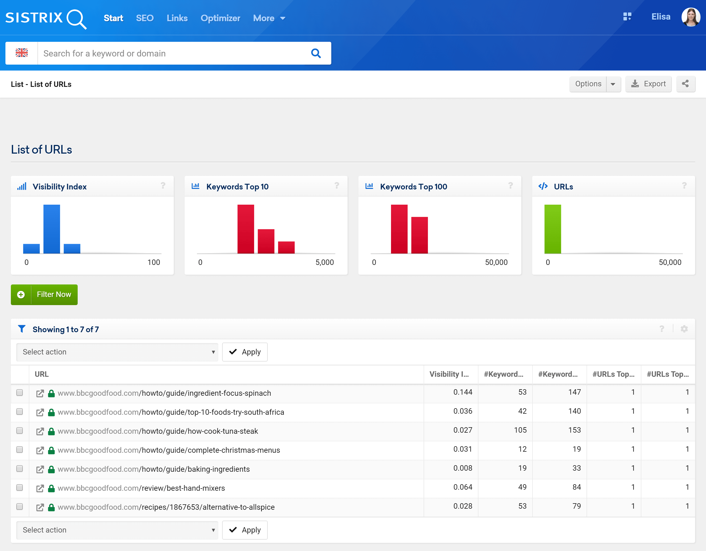The width and height of the screenshot is (706, 551).
Task: Select the ingredient-focus-spinach row checkbox
Action: (20, 393)
